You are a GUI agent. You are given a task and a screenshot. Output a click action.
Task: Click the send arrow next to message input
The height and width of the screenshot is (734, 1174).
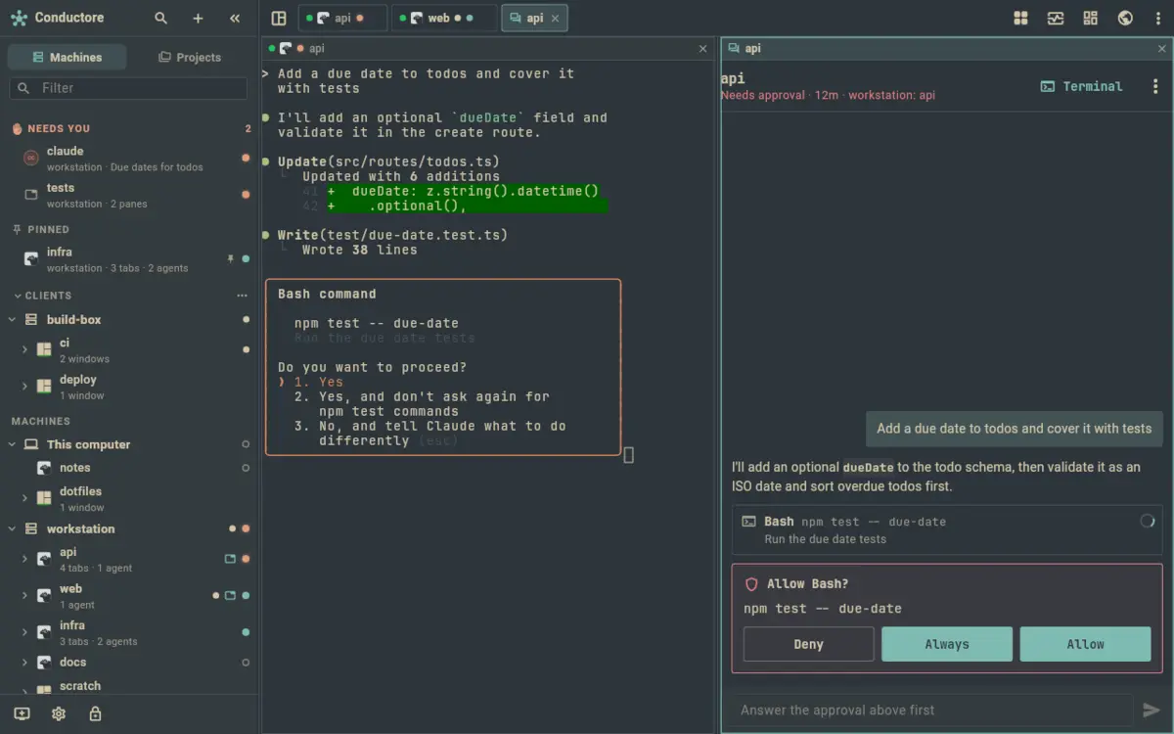[1151, 711]
